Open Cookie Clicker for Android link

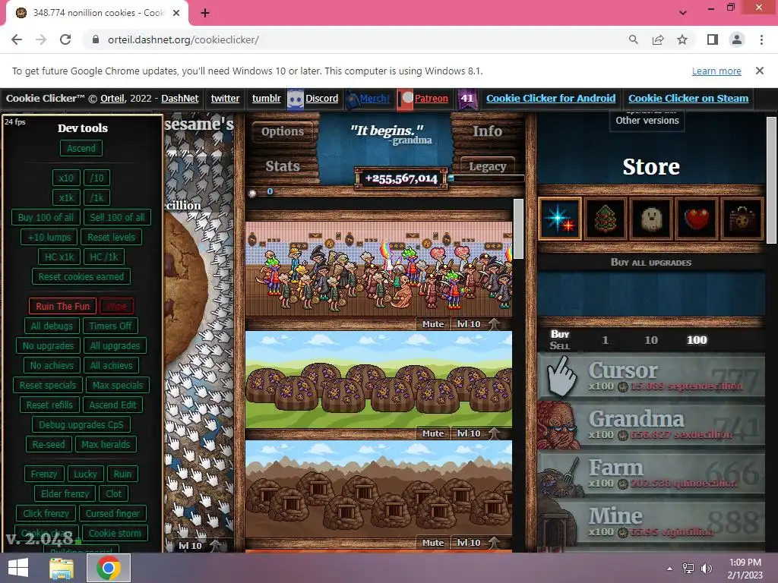click(x=551, y=99)
